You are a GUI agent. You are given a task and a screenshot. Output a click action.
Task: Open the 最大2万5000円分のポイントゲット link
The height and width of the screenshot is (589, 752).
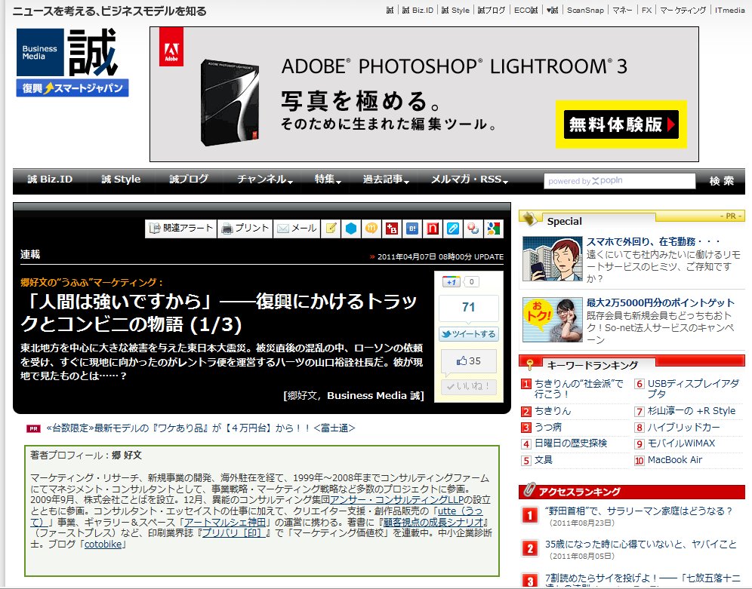pos(661,302)
